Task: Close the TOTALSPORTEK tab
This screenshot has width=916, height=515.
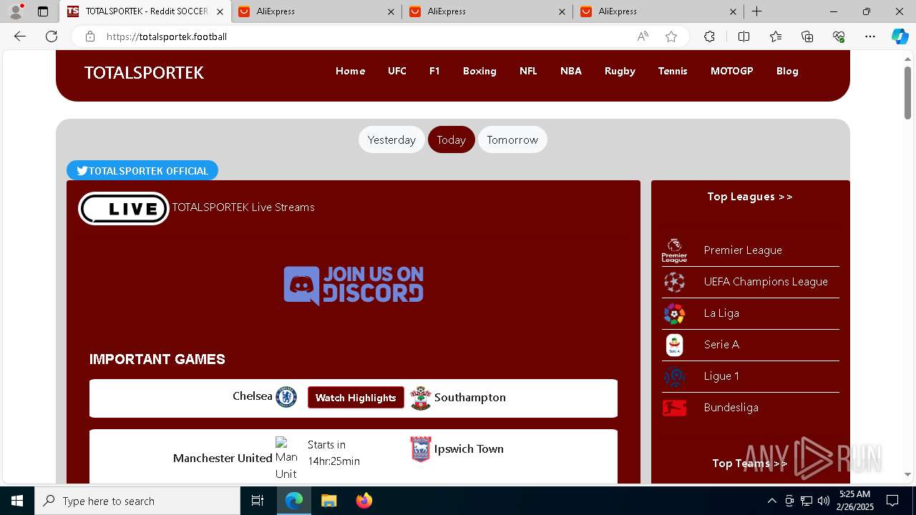Action: click(x=220, y=11)
